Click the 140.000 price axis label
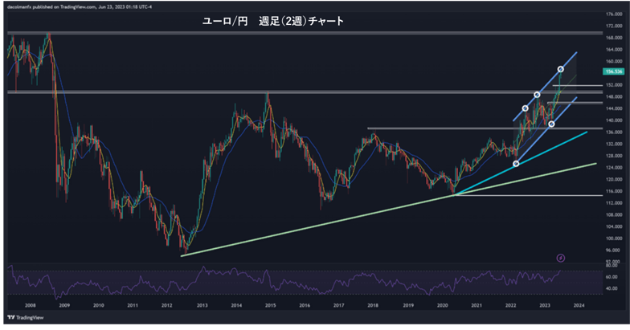This screenshot has height=330, width=630. (x=614, y=120)
